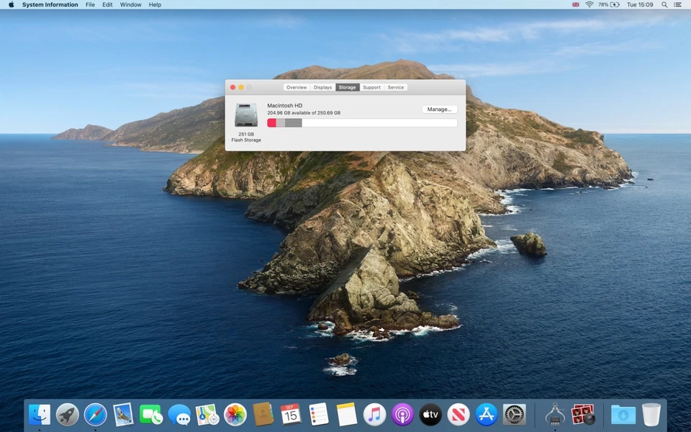Switch to the Overview tab

(x=297, y=87)
